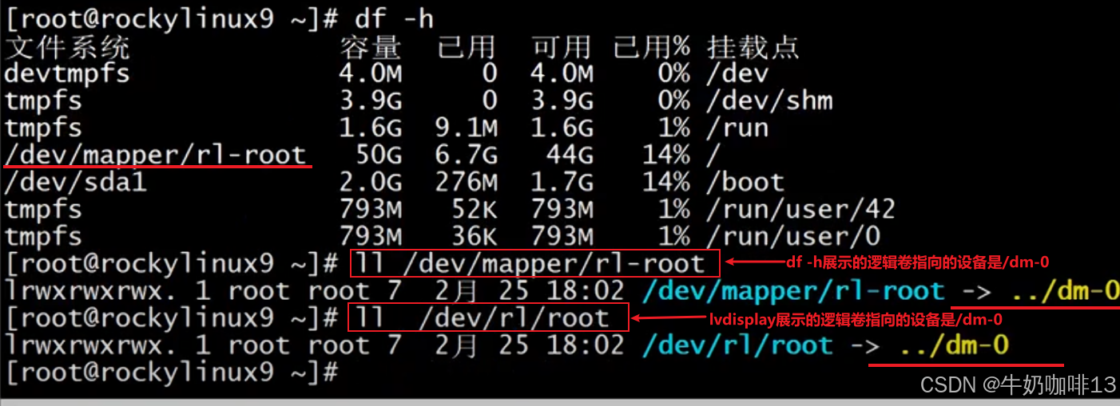Select the '文件系统' column header
Screen dimensions: 1120x406
(x=66, y=47)
